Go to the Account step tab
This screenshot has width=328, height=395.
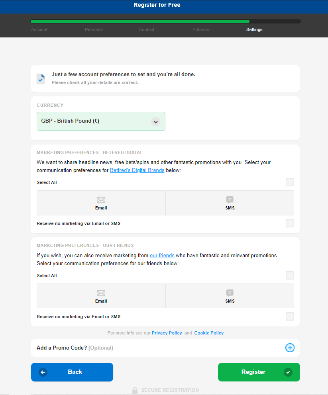(x=39, y=29)
